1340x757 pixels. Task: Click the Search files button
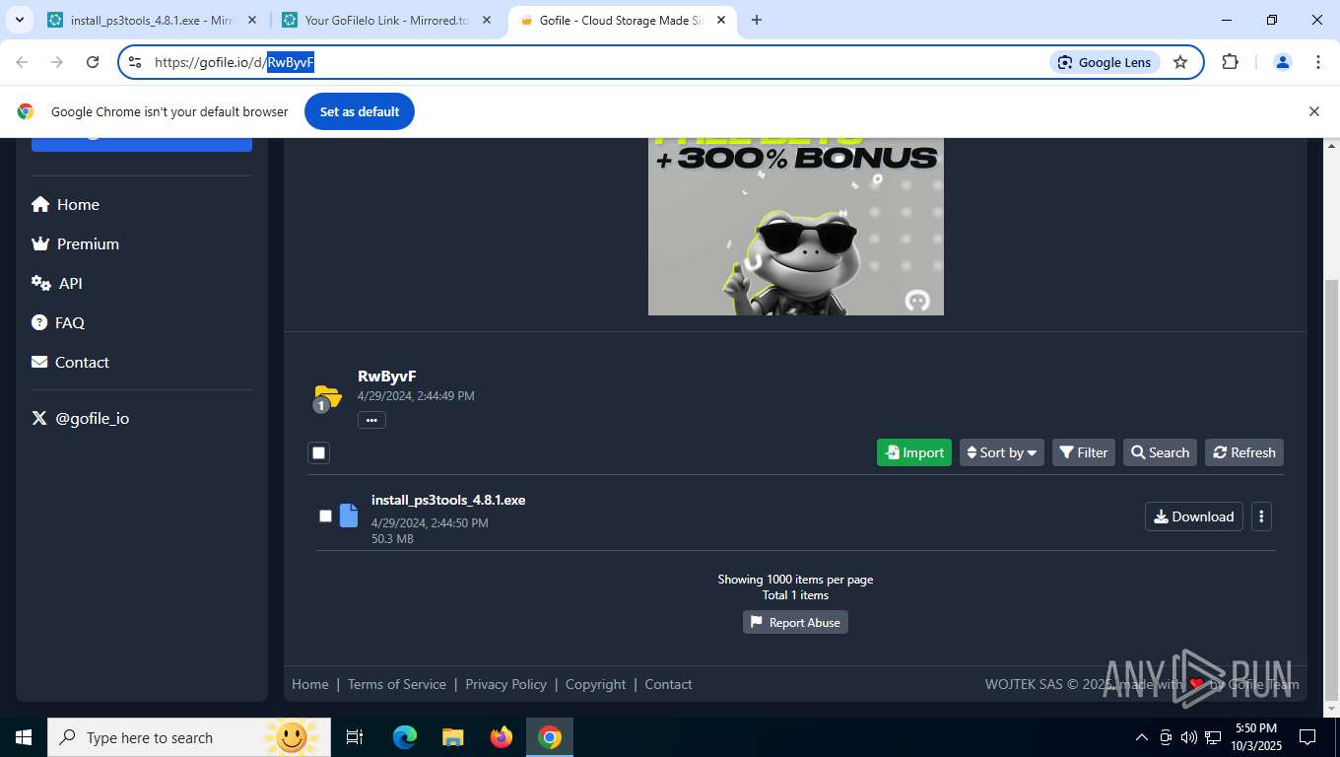point(1160,452)
